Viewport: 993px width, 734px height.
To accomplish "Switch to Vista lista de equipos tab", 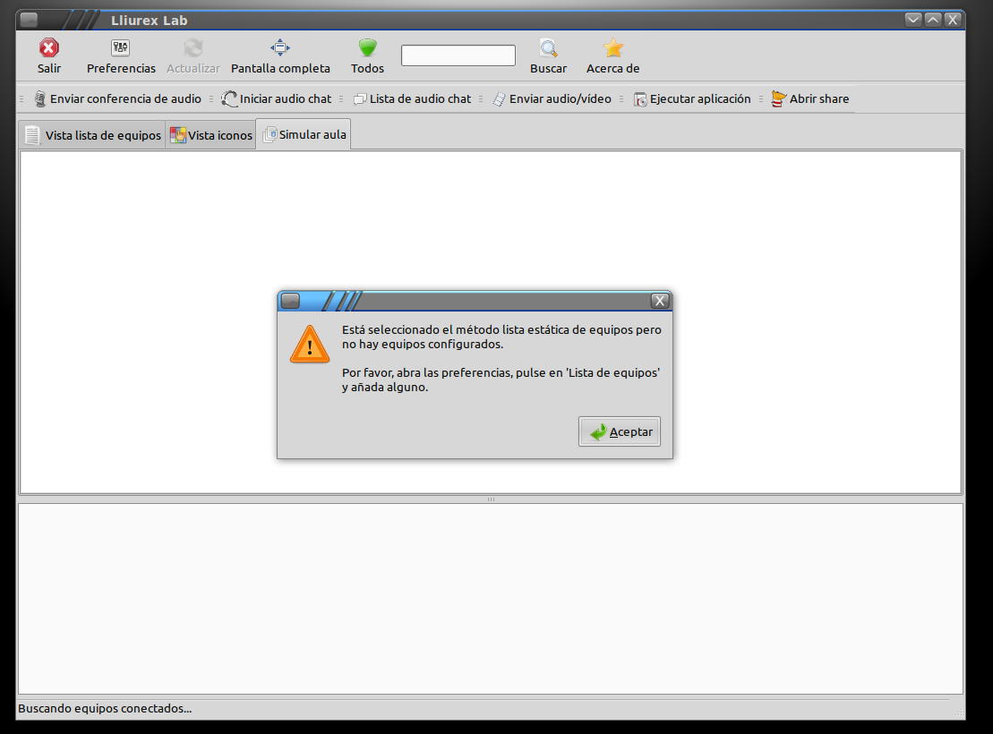I will coord(92,135).
